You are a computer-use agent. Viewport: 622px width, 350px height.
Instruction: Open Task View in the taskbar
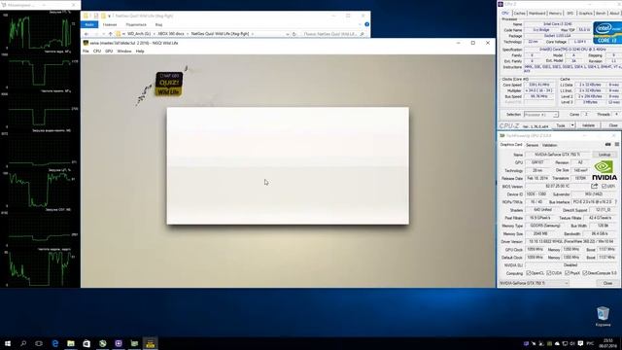click(x=39, y=343)
